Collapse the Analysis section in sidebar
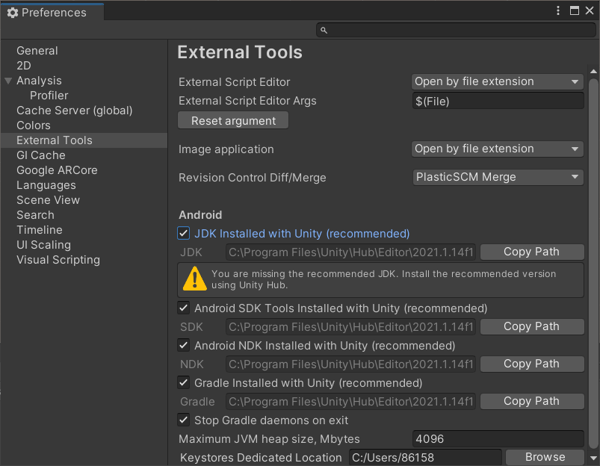 pyautogui.click(x=7, y=80)
